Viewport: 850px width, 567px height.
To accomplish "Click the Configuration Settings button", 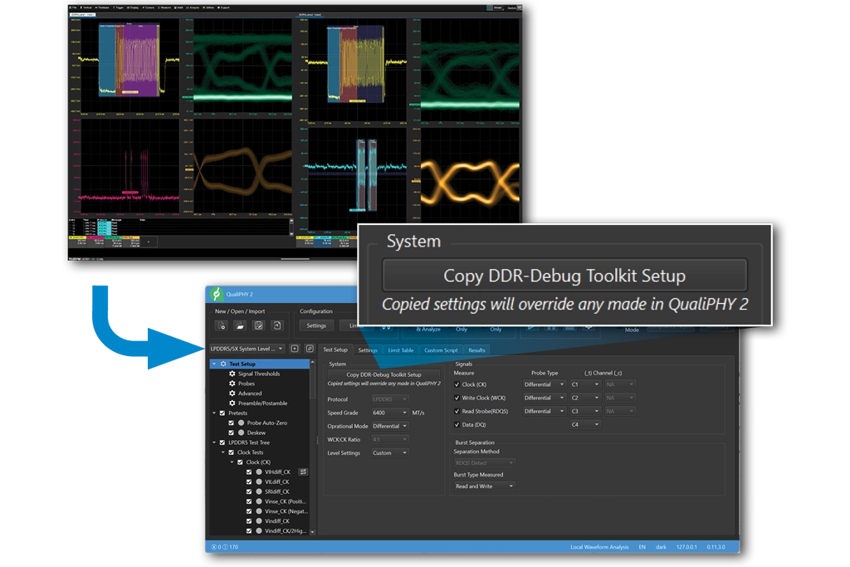I will point(316,325).
